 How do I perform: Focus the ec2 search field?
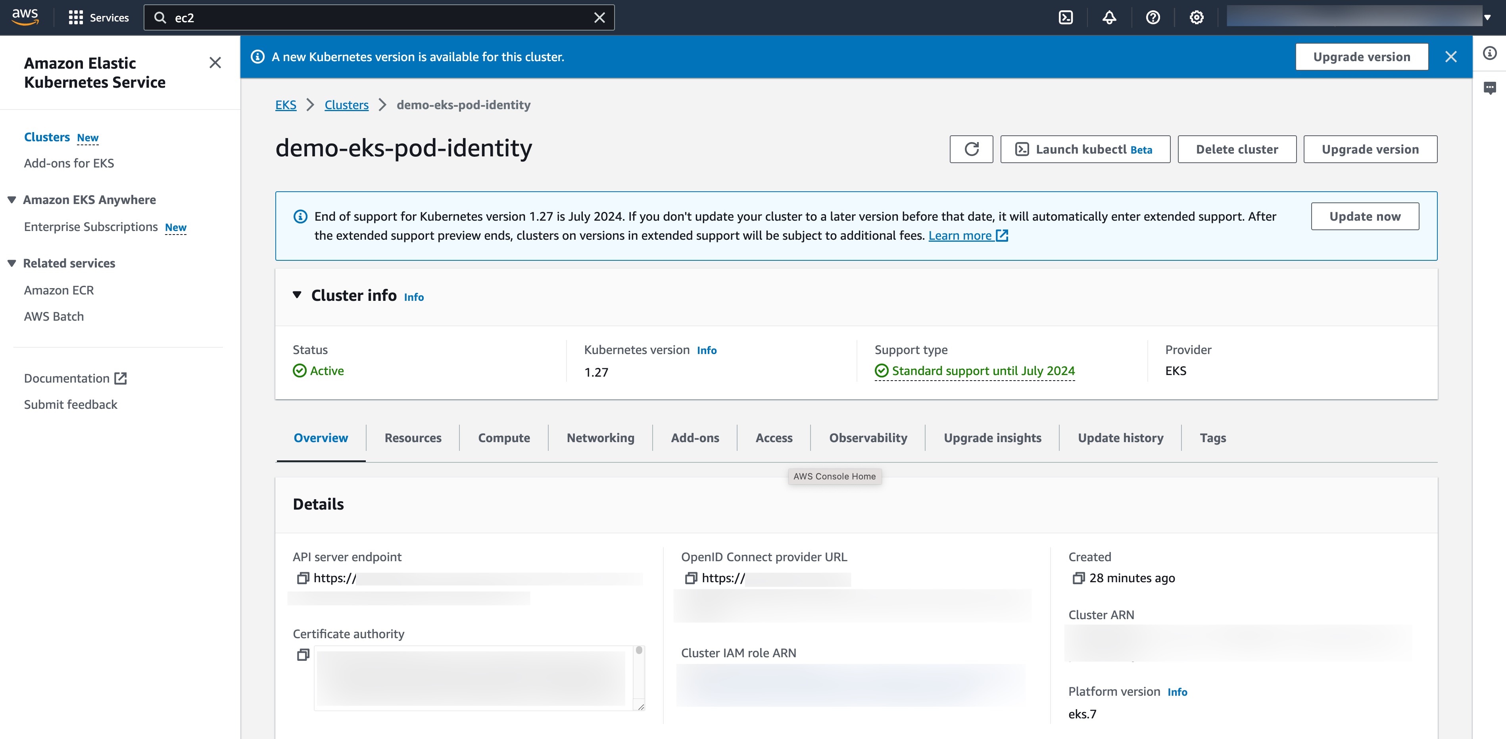379,17
